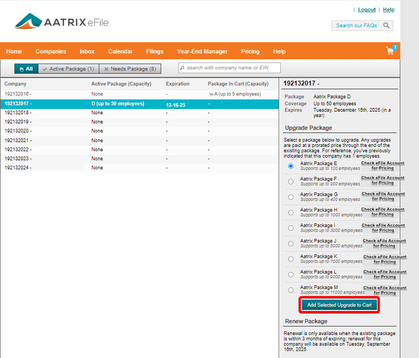
Task: Click Check eFile Account pricing for Package K
Action: click(x=385, y=259)
